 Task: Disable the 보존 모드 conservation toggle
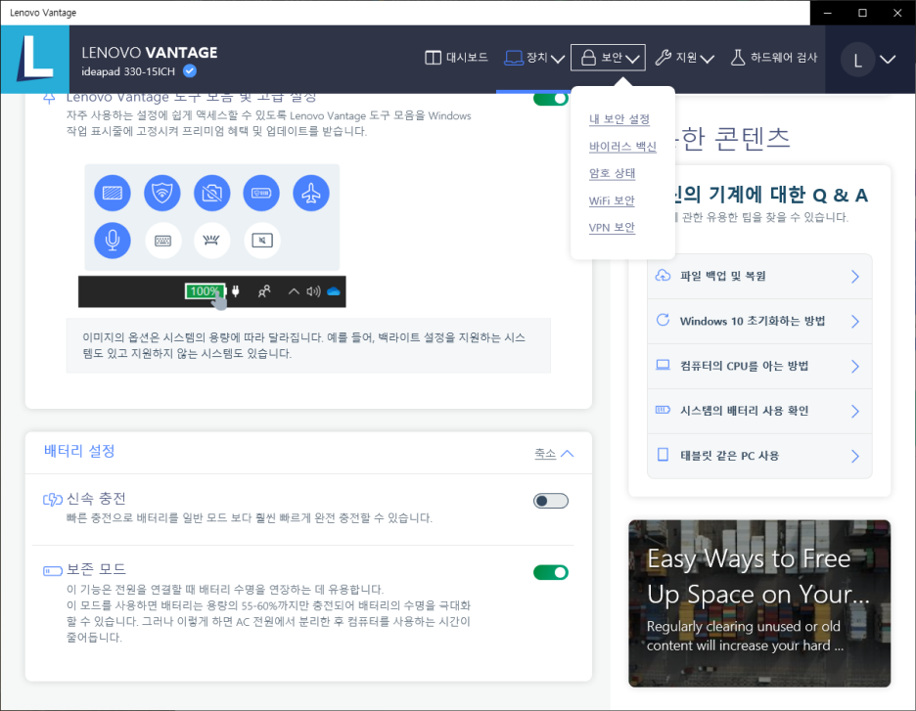coord(551,573)
